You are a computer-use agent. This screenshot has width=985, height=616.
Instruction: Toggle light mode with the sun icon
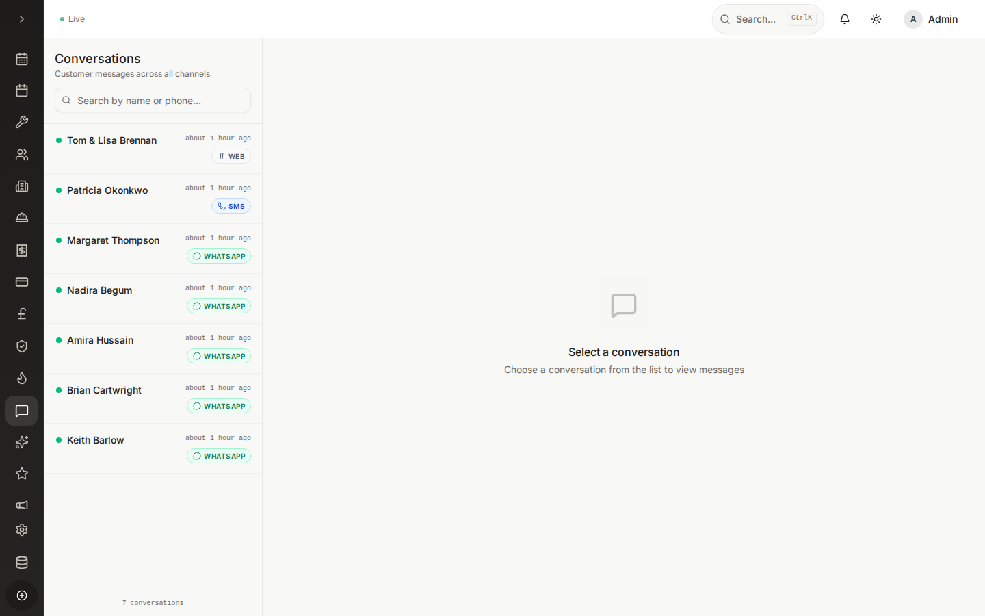[876, 18]
